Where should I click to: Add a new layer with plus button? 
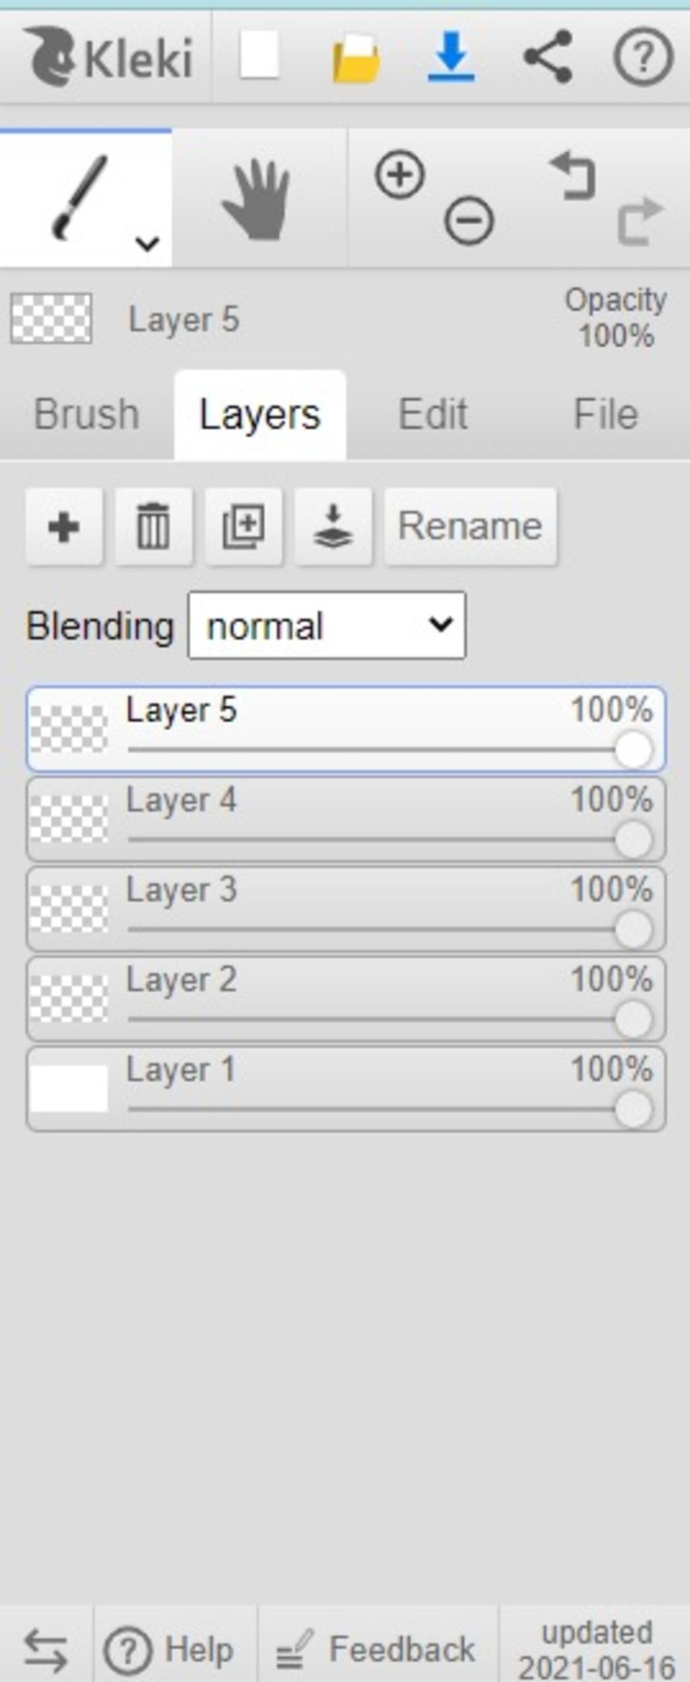coord(64,526)
